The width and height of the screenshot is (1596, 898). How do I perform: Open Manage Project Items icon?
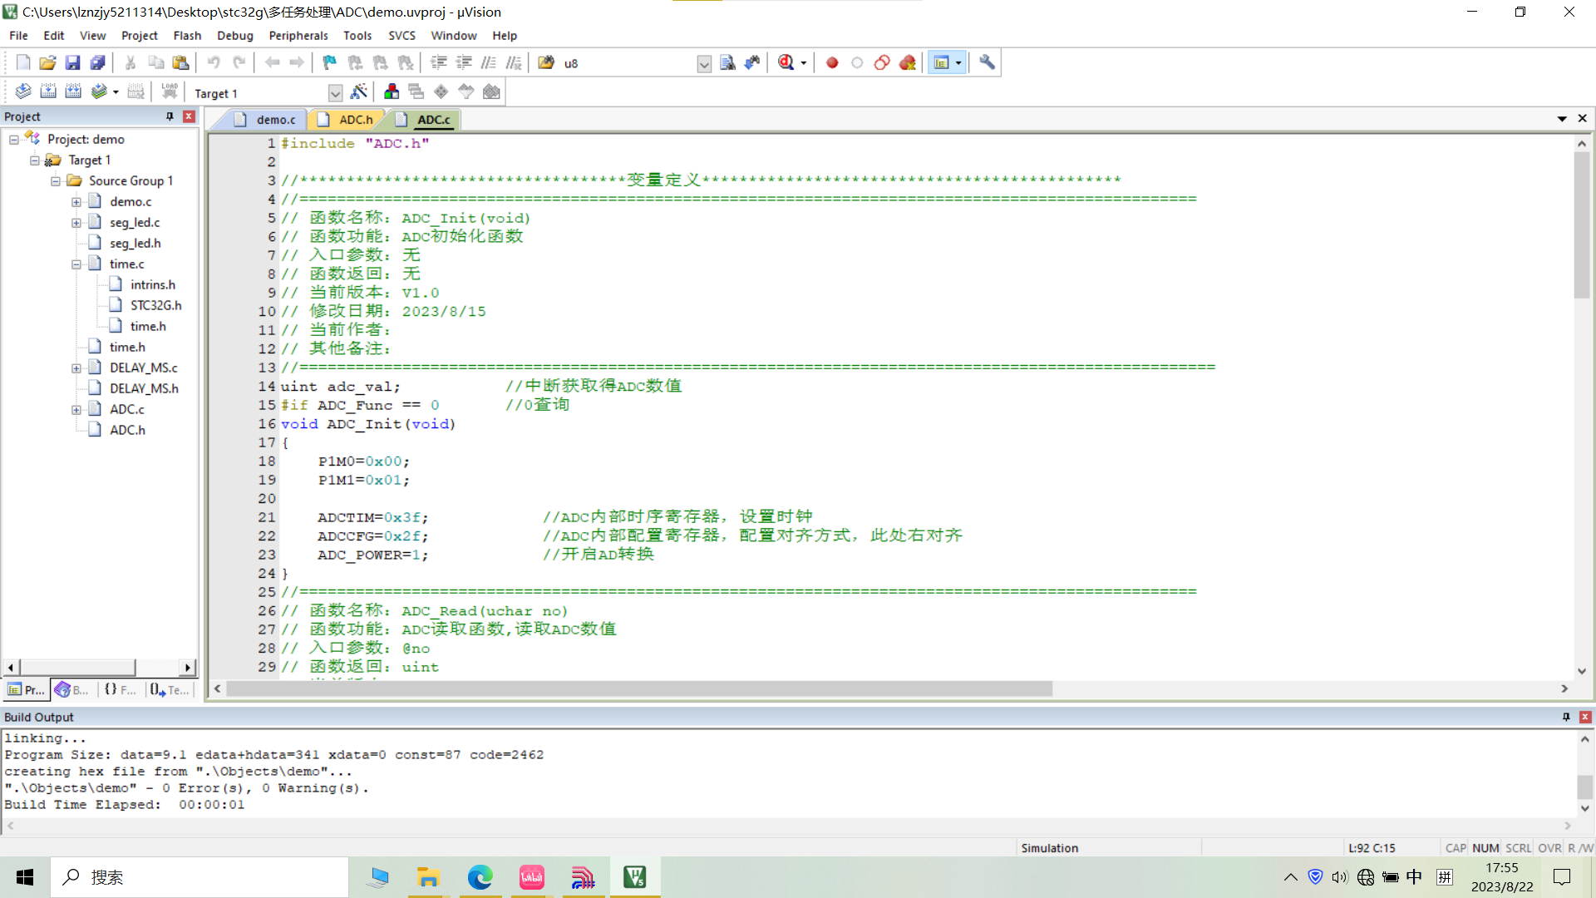point(392,91)
